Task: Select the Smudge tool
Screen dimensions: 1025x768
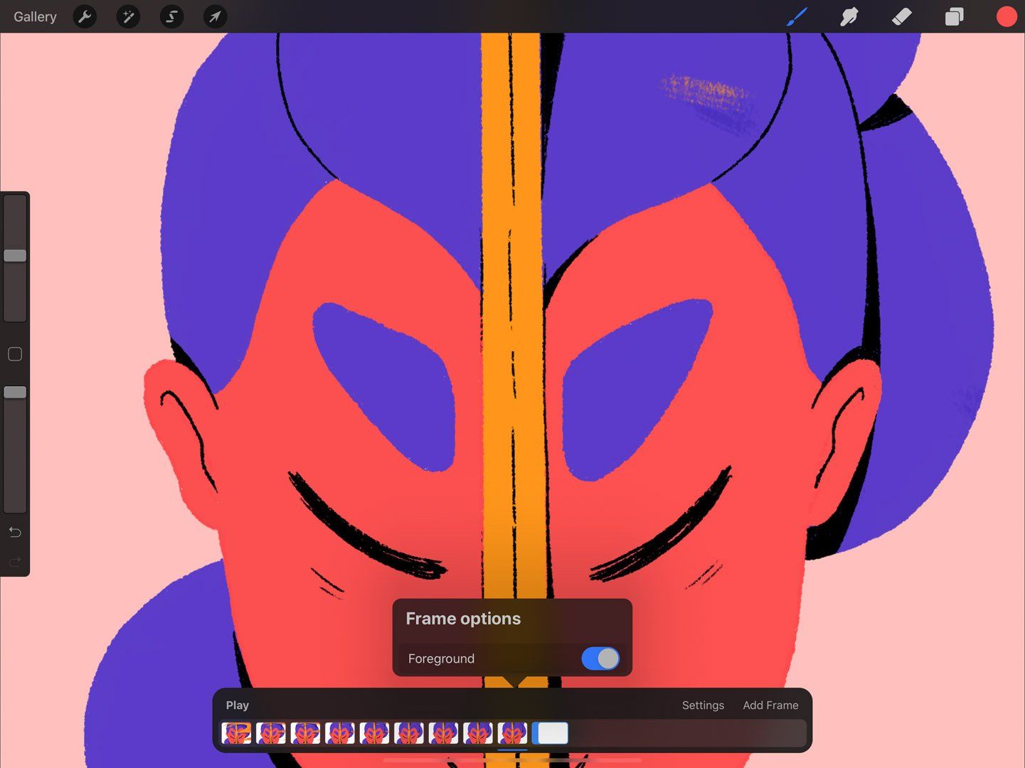Action: pos(848,16)
